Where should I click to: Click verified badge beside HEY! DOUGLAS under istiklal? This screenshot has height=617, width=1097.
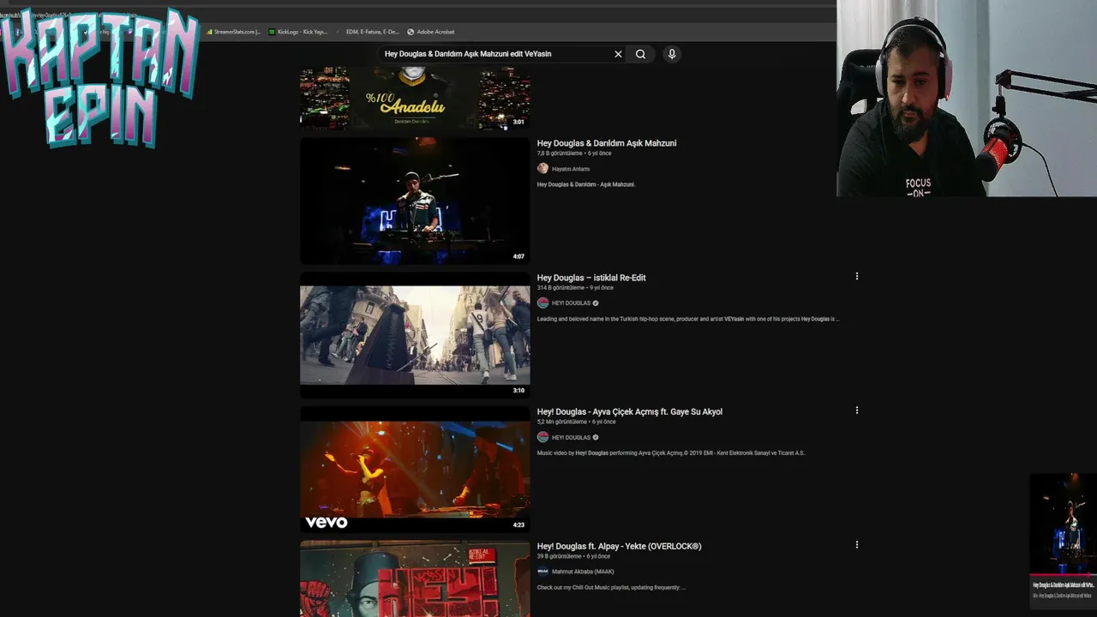coord(596,303)
